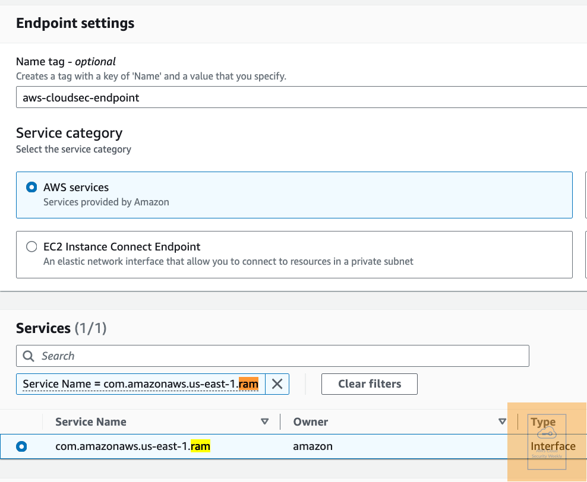Click the Owner column header
This screenshot has width=587, height=482.
coord(310,421)
